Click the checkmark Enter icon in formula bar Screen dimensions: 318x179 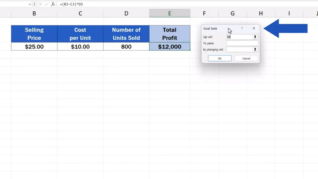point(46,4)
